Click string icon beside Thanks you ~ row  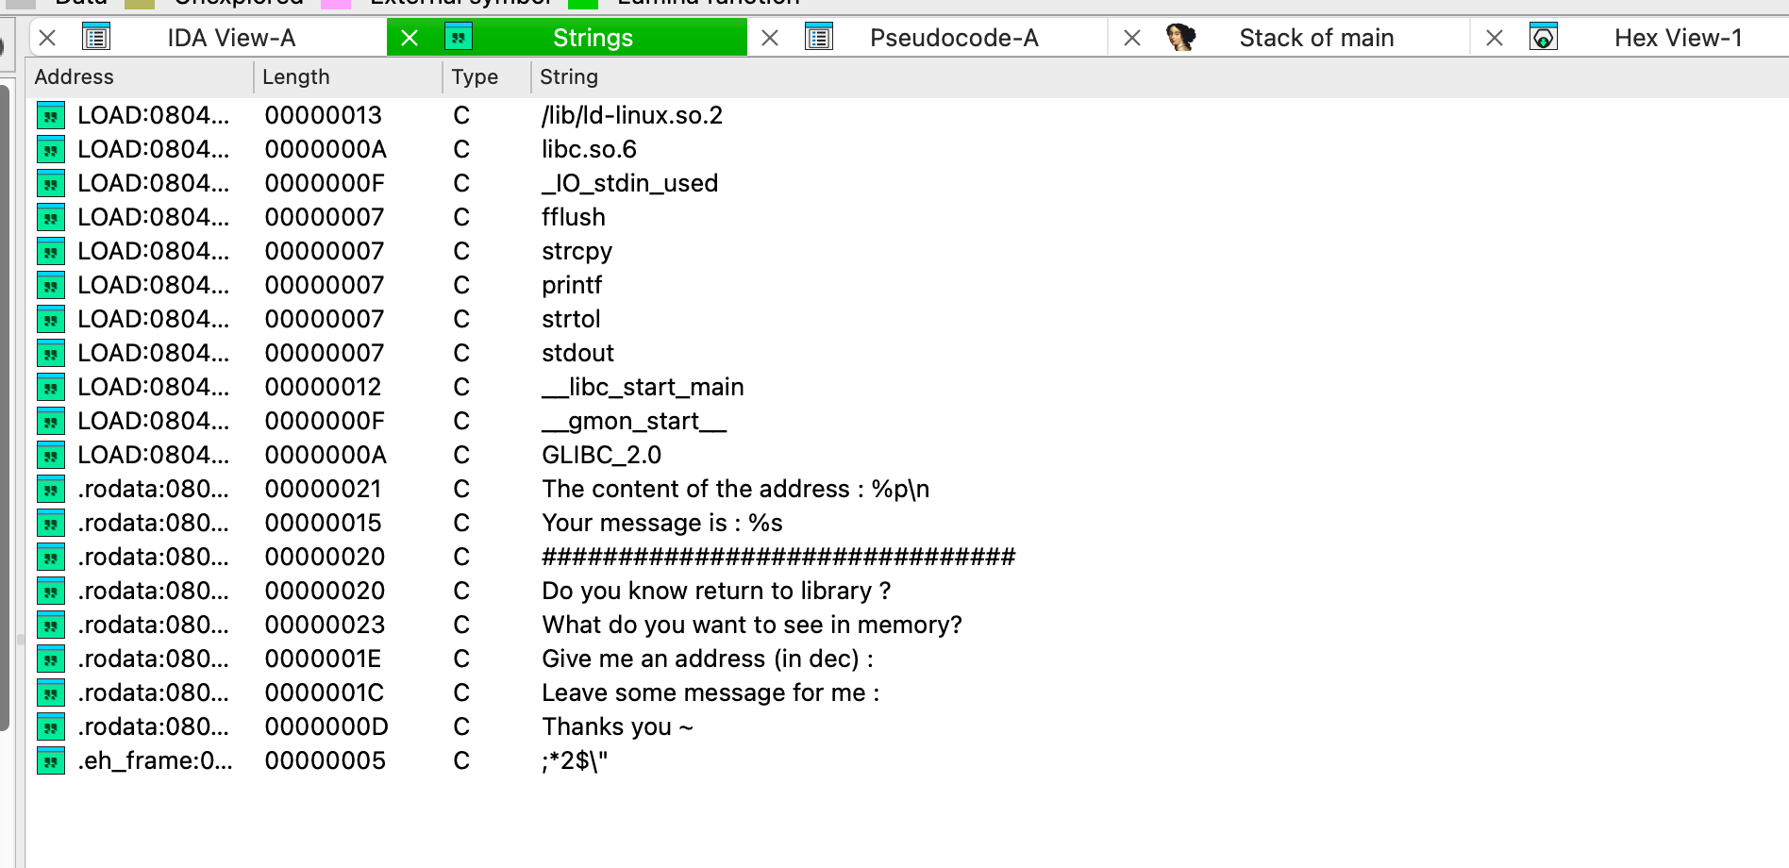click(x=51, y=726)
